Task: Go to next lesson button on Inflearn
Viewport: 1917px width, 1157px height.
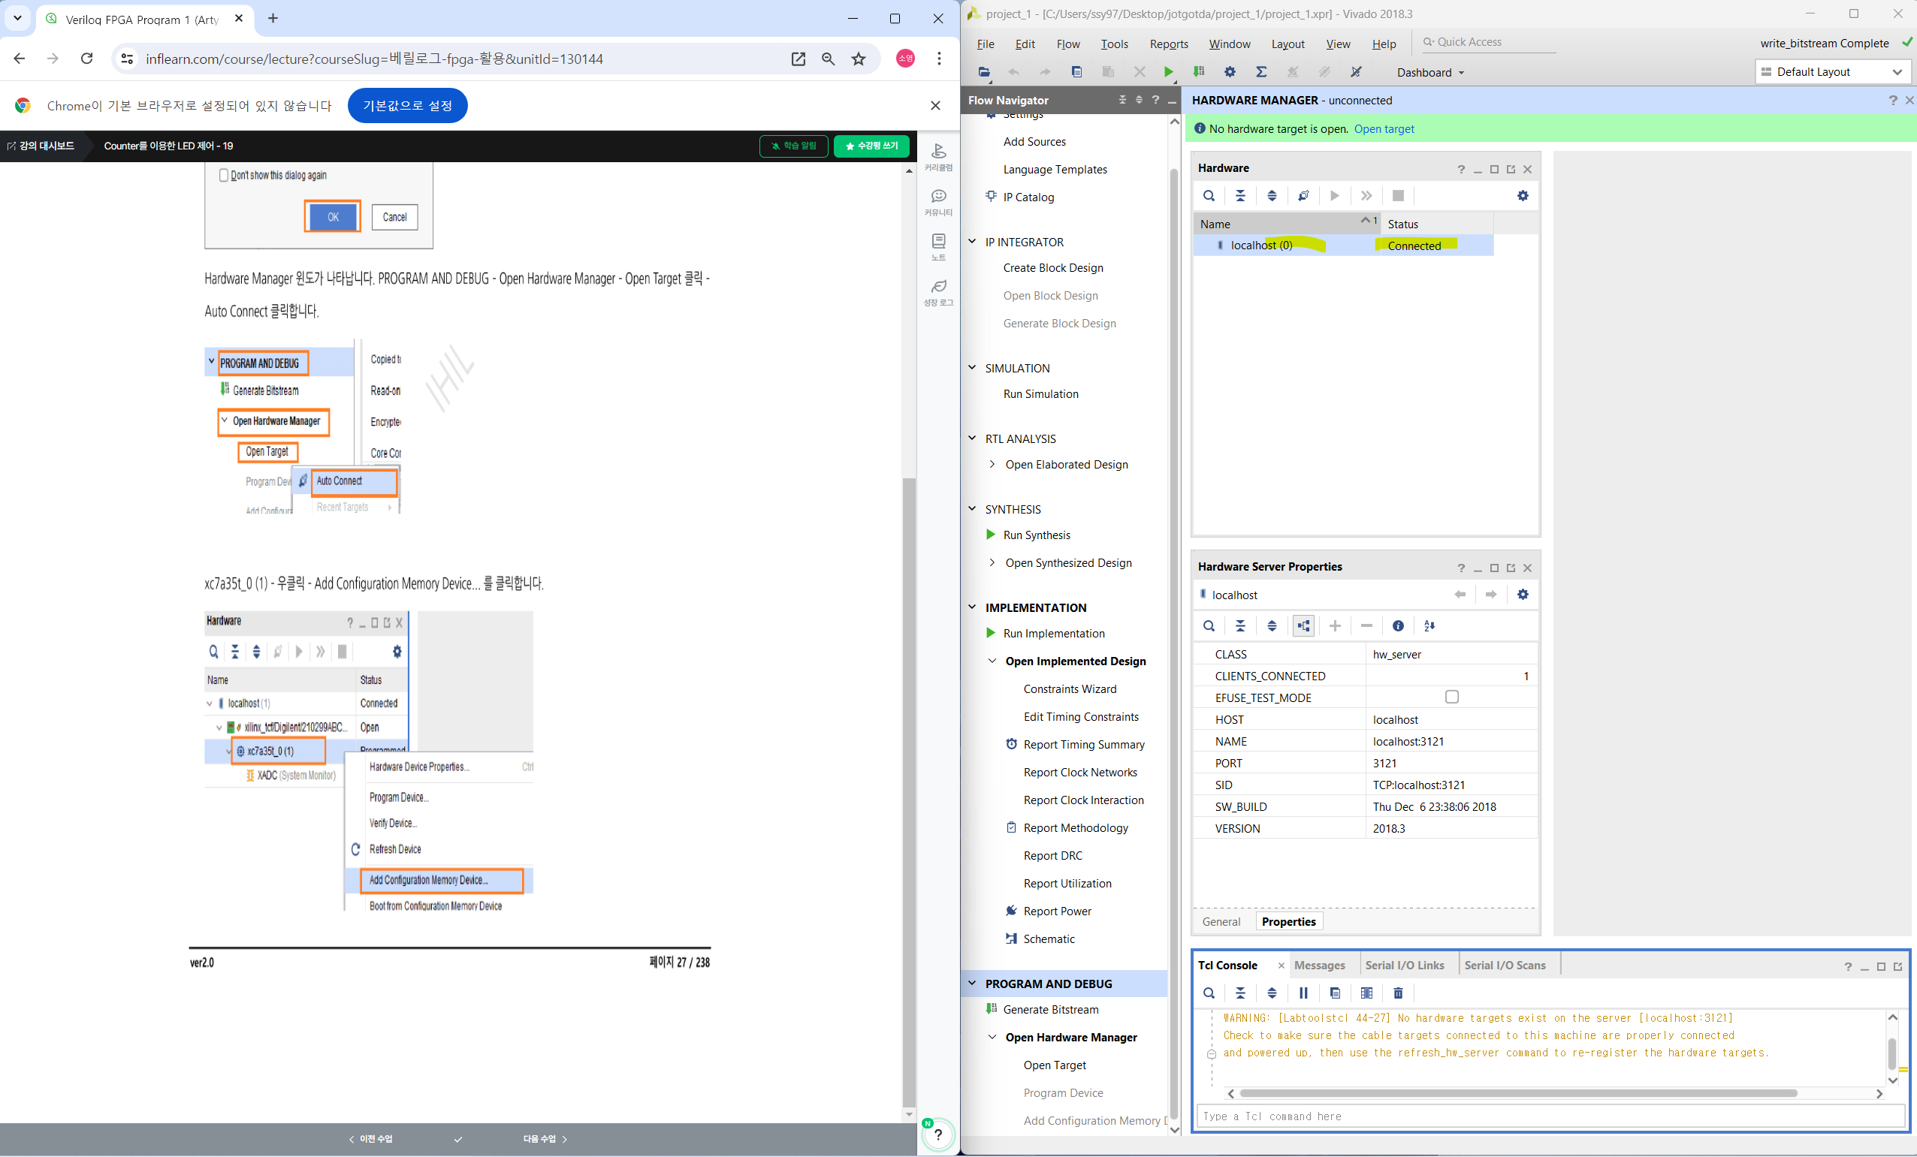Action: click(545, 1139)
